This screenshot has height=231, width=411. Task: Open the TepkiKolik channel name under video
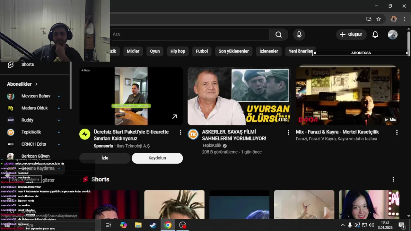212,145
